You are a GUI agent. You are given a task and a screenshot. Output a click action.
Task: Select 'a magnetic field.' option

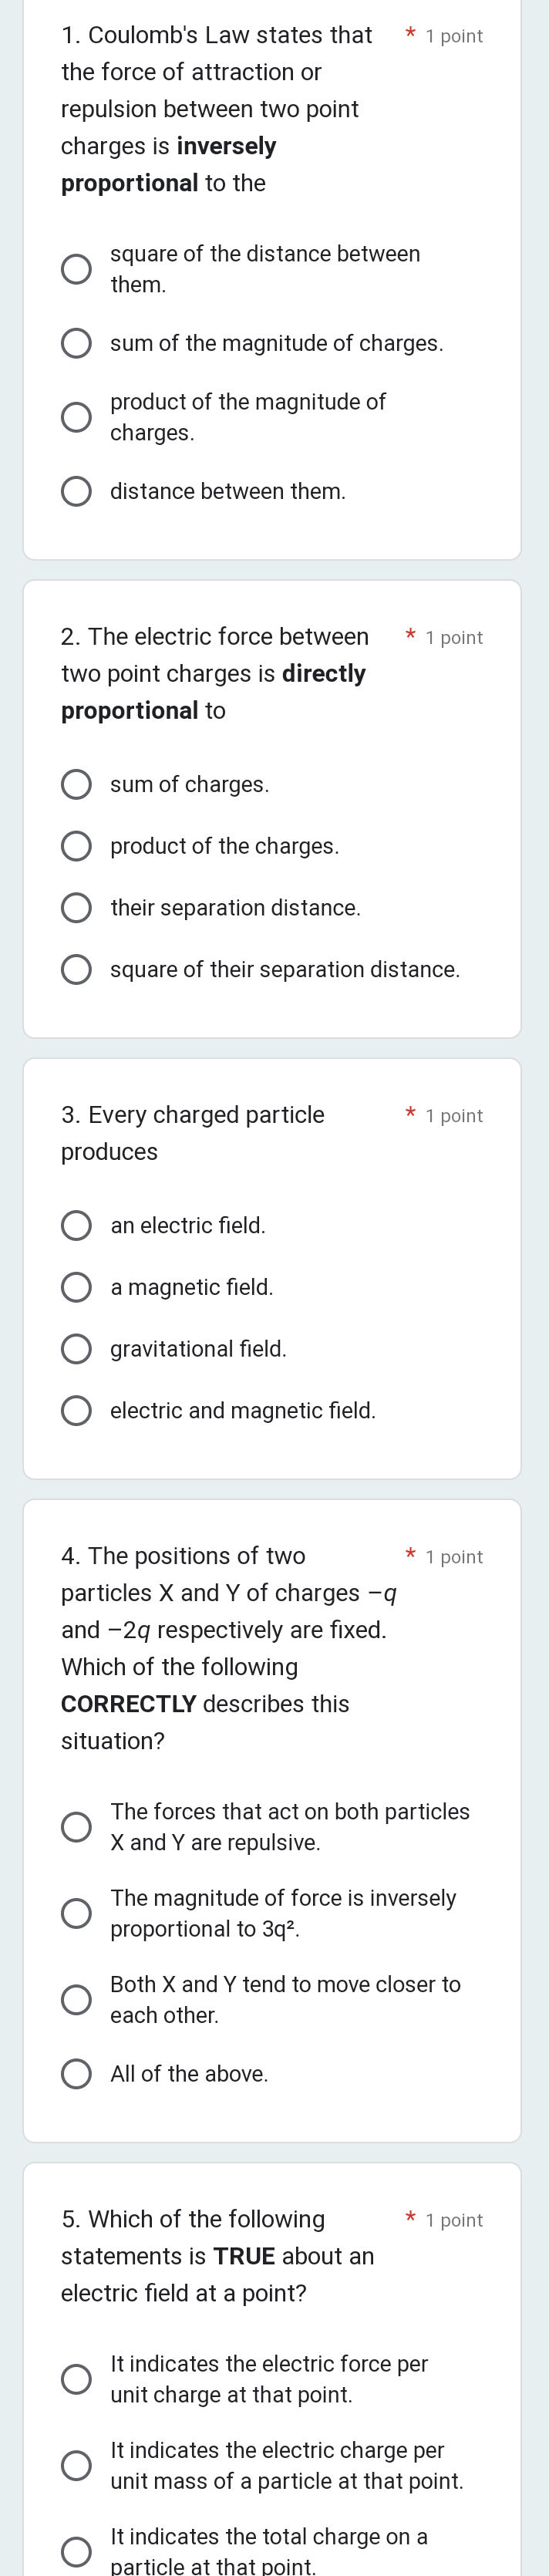tap(77, 1287)
